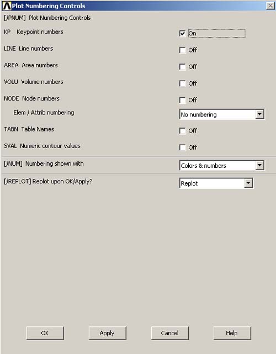Uncheck the Keypoint numbers checkbox
The image size is (276, 354).
182,34
